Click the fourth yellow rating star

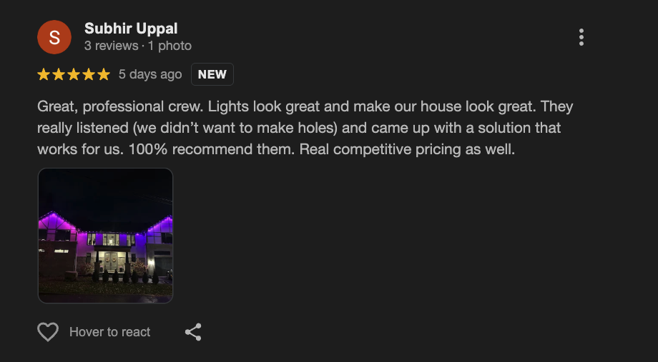tap(89, 74)
